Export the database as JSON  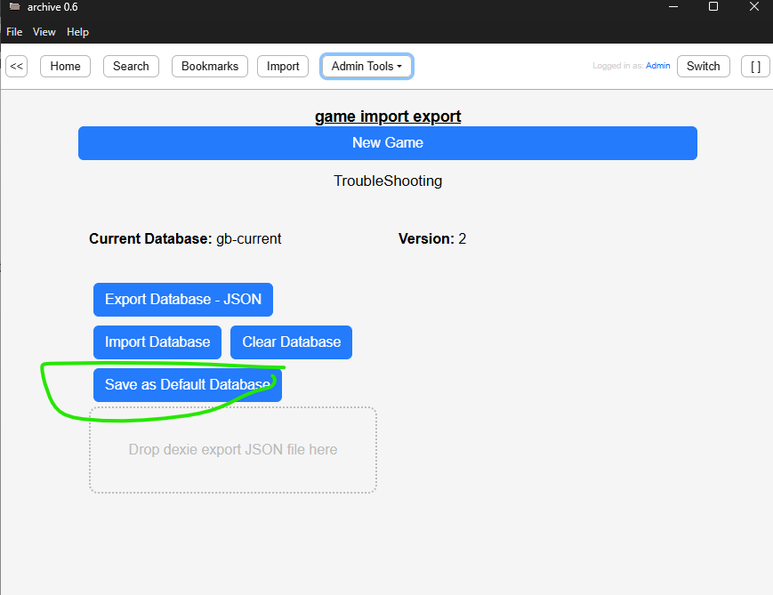[x=182, y=300]
